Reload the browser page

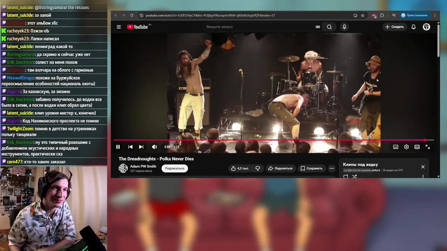point(132,15)
